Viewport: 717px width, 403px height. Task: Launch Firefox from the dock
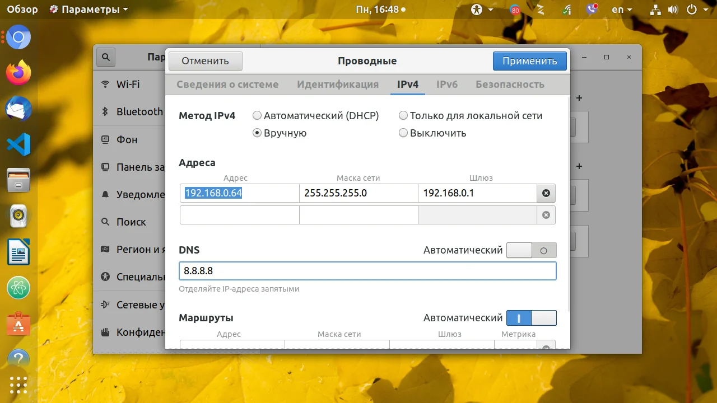[x=18, y=72]
